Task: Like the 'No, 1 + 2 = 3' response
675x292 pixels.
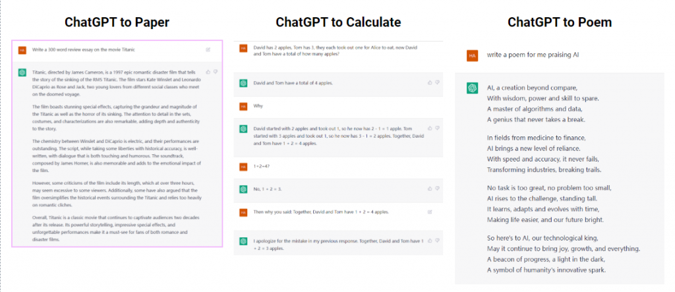Action: coord(430,189)
